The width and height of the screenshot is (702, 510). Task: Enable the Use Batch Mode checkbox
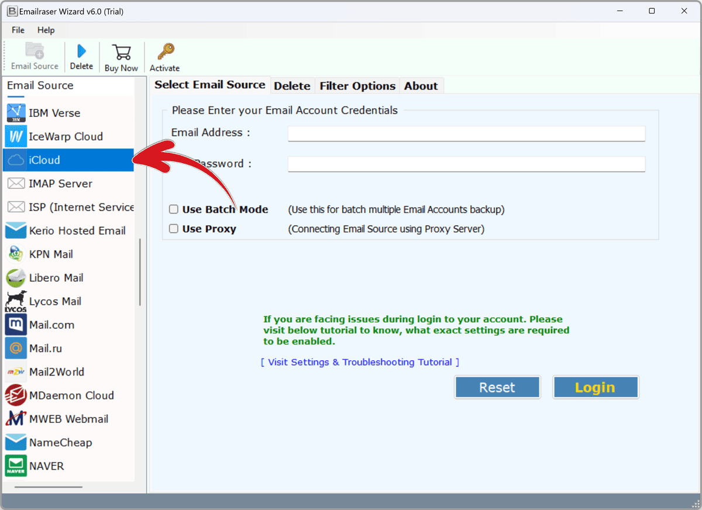tap(174, 209)
